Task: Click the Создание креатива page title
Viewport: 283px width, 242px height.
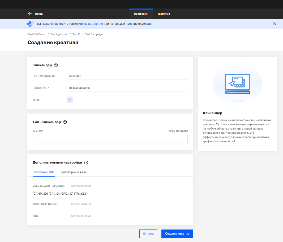Action: [x=53, y=43]
